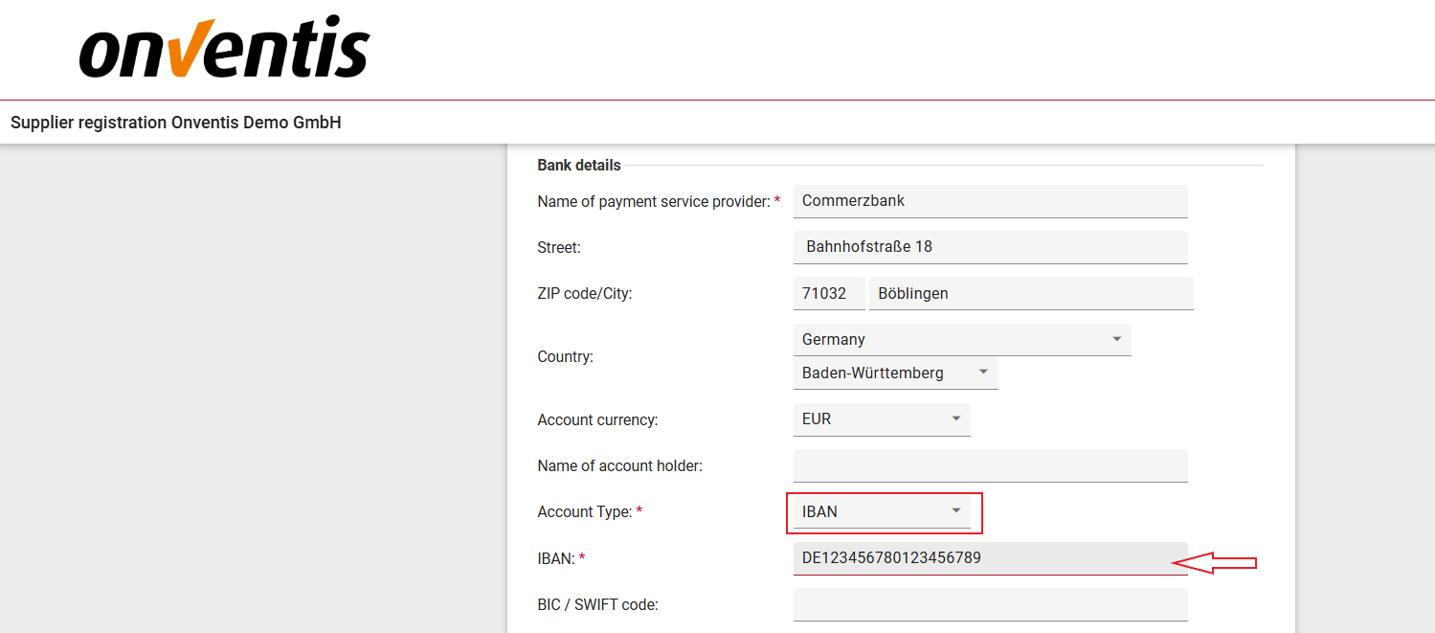The width and height of the screenshot is (1435, 633).
Task: Click the BIC / SWIFT code field
Action: point(990,604)
